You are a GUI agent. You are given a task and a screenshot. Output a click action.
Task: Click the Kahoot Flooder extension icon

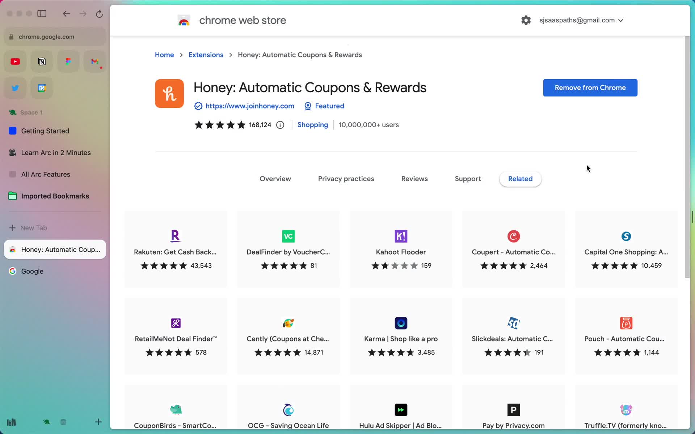point(401,235)
